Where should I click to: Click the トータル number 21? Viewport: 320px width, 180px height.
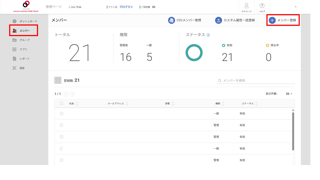pyautogui.click(x=80, y=53)
